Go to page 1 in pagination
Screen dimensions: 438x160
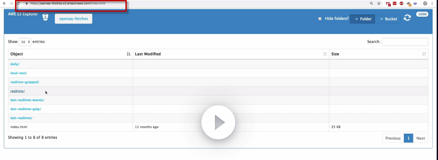(x=408, y=138)
